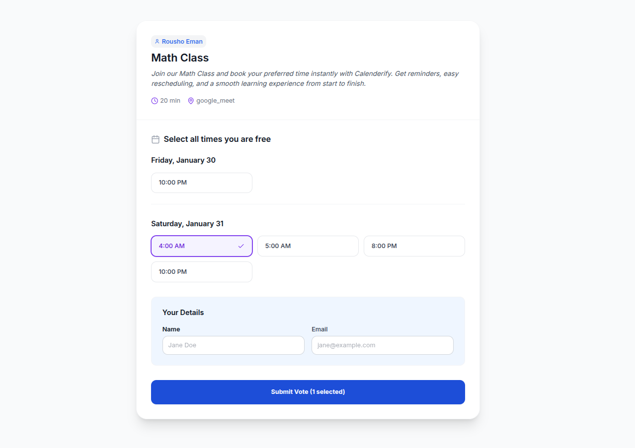635x448 pixels.
Task: Click the Rousho Eman host name
Action: click(182, 42)
